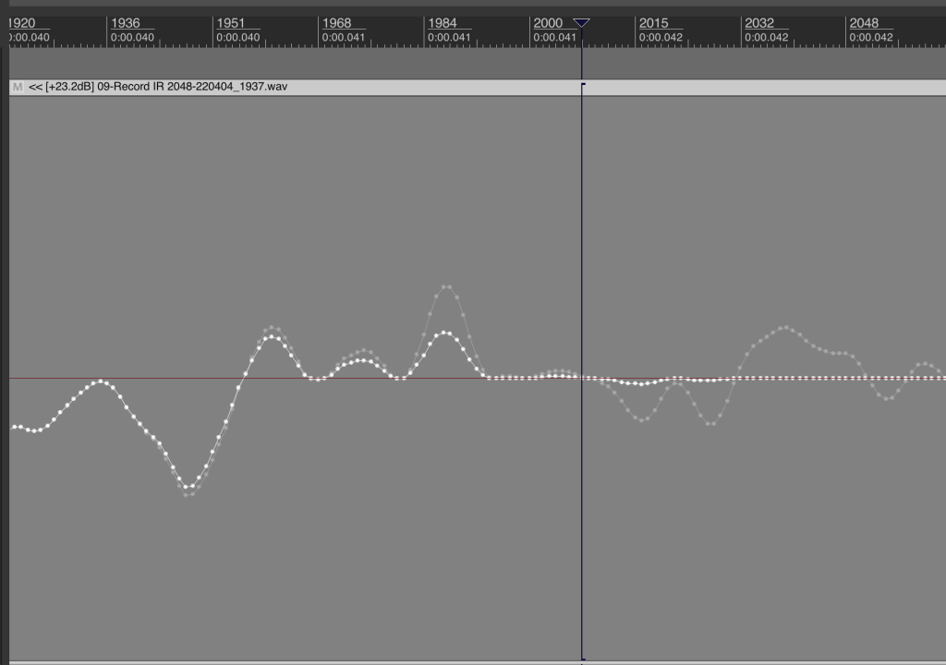The width and height of the screenshot is (946, 665).
Task: Click the tallest faded waveform peak below 1984
Action: point(446,286)
